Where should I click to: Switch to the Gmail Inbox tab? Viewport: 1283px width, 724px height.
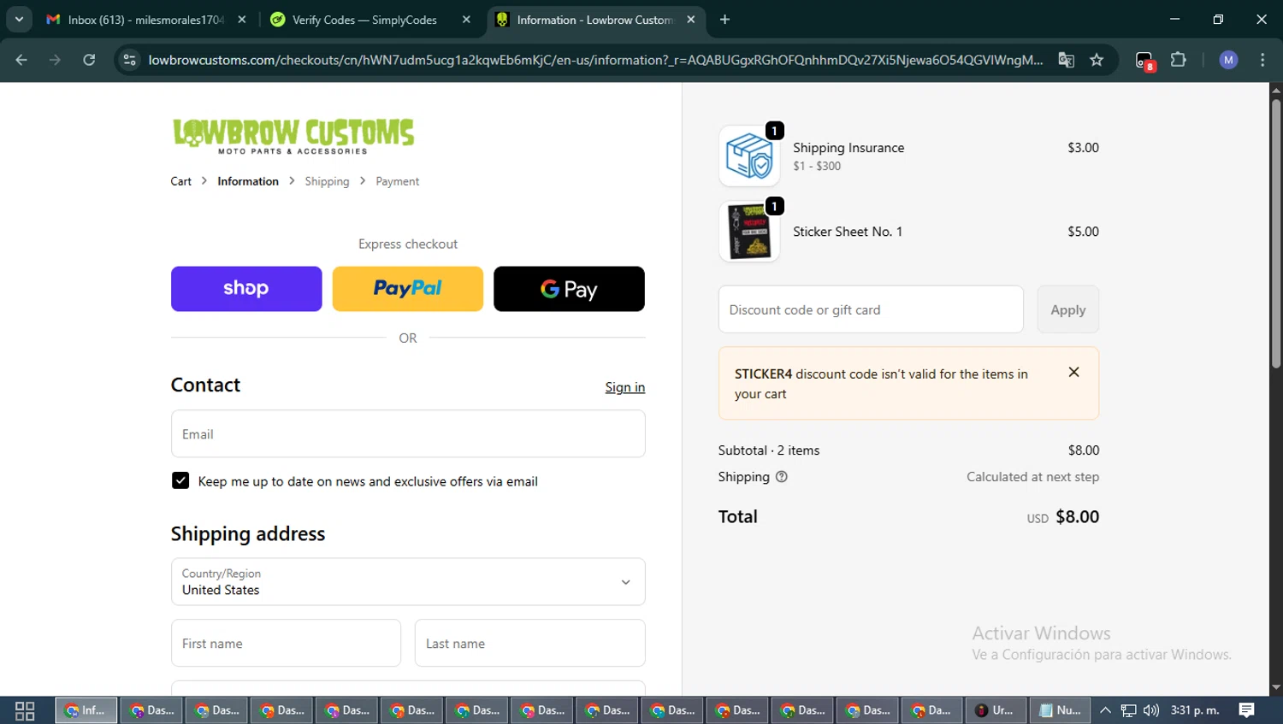coord(145,20)
